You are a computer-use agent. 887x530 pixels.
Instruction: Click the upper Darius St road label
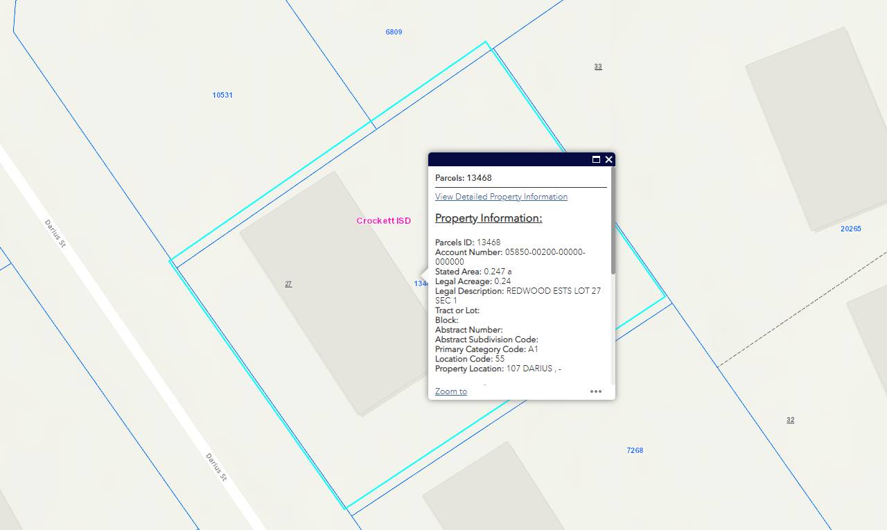[55, 234]
